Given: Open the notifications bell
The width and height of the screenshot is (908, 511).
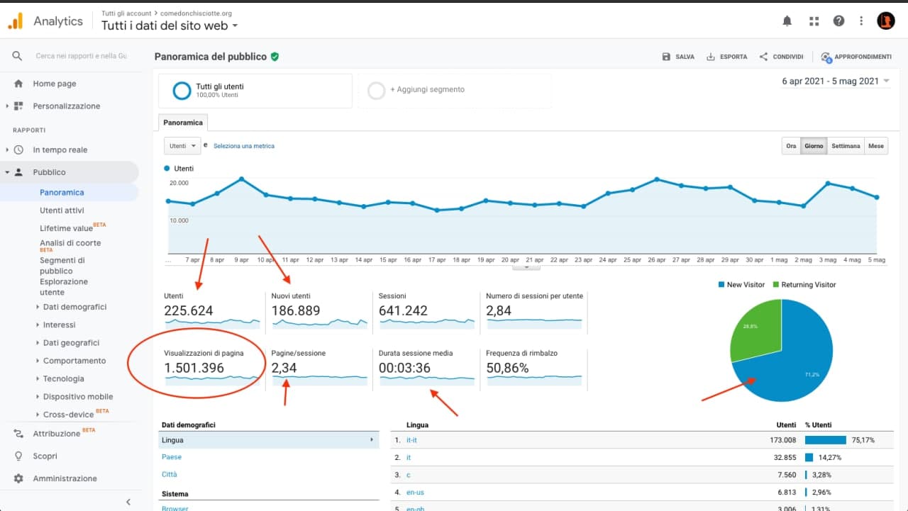Looking at the screenshot, I should tap(787, 21).
